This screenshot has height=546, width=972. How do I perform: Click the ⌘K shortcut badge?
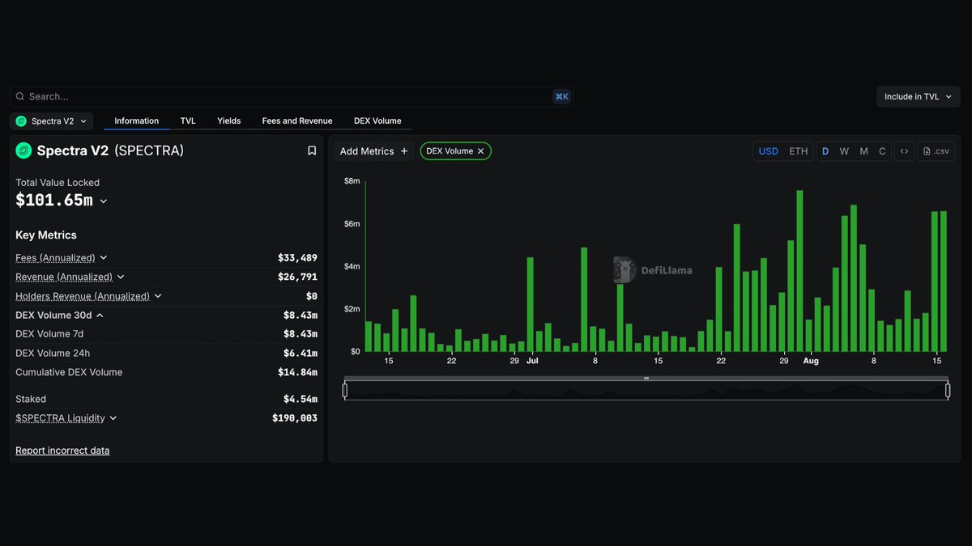tap(561, 96)
